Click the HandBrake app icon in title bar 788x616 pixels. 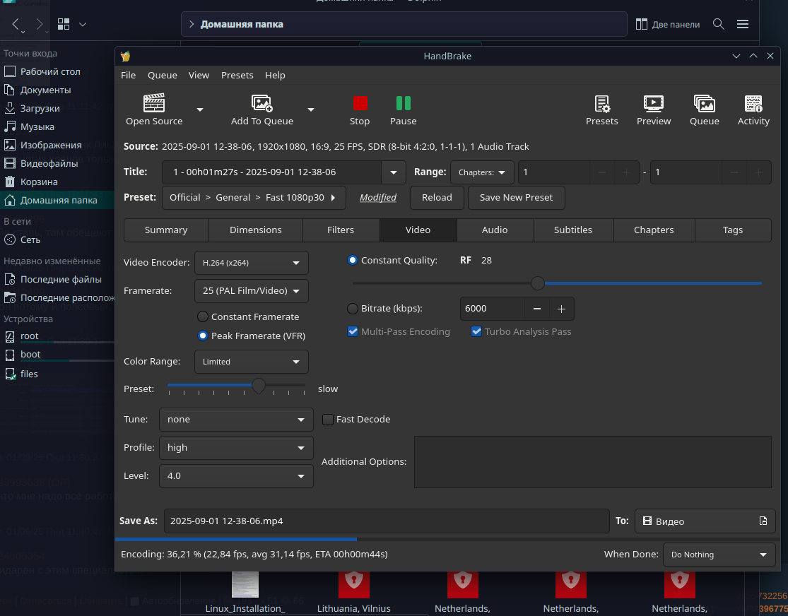coord(126,57)
